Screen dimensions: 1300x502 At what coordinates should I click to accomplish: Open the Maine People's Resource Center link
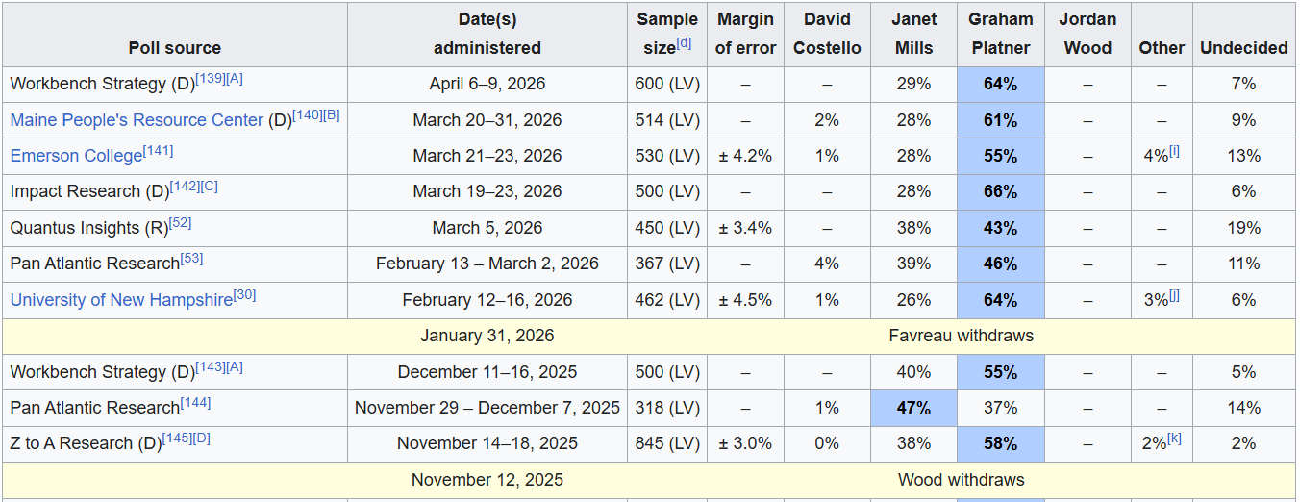(136, 120)
